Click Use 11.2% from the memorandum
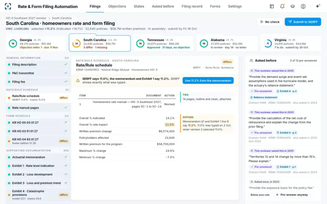Viewport: 327px width, 204px height. point(208,81)
